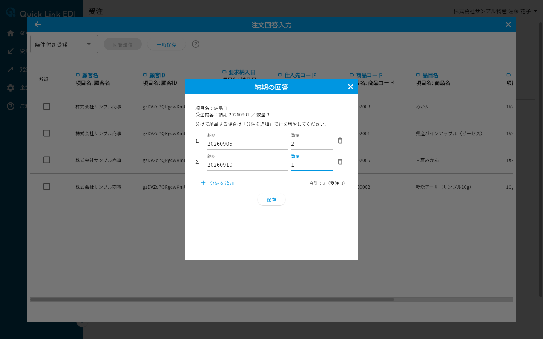Click the tag icon beside 品目名 header
Image resolution: width=543 pixels, height=339 pixels.
pyautogui.click(x=418, y=75)
